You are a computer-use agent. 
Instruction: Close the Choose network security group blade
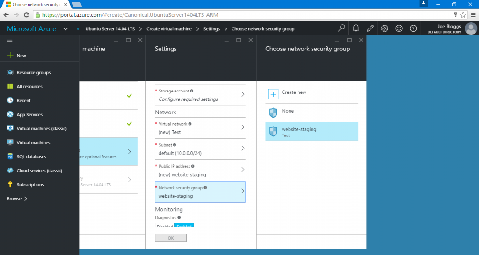(361, 40)
